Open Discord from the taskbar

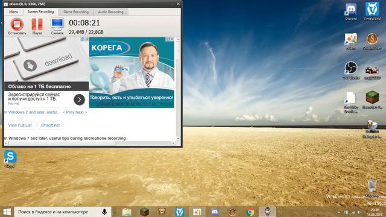tap(215, 212)
